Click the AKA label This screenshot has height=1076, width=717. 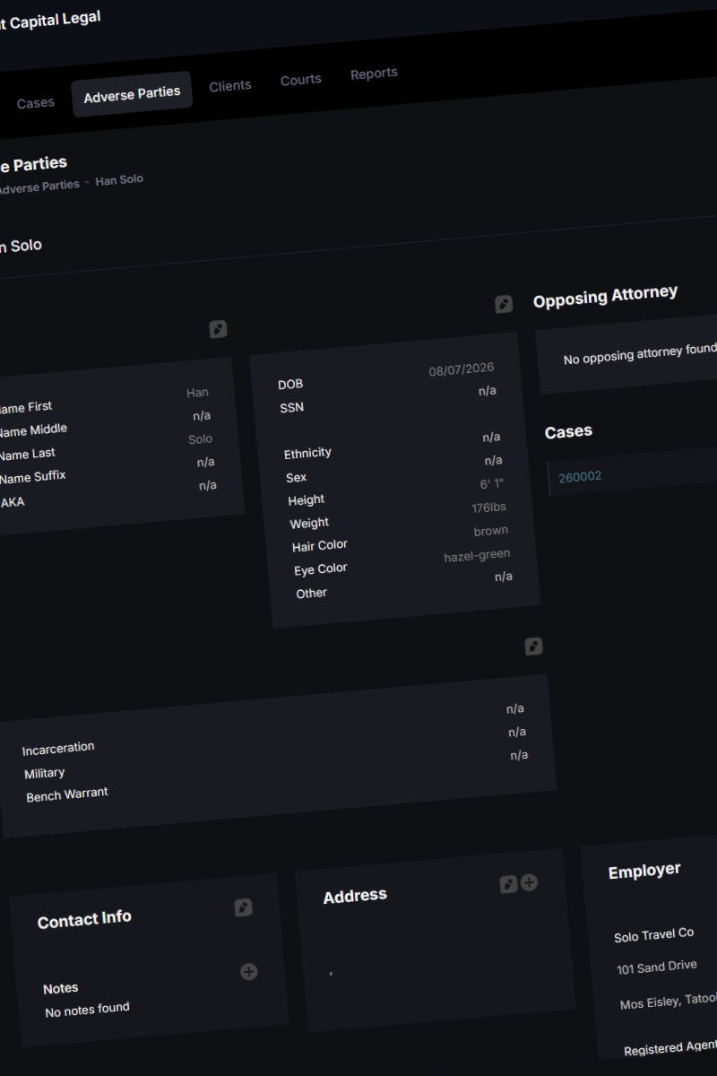tap(13, 502)
